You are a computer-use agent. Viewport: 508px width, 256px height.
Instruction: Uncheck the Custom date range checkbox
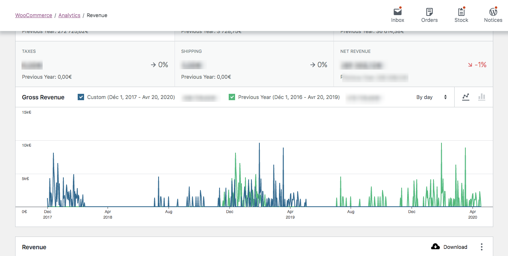click(x=81, y=97)
